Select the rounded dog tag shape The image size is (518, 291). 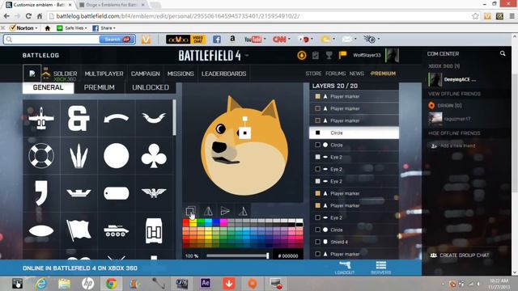pos(116,193)
